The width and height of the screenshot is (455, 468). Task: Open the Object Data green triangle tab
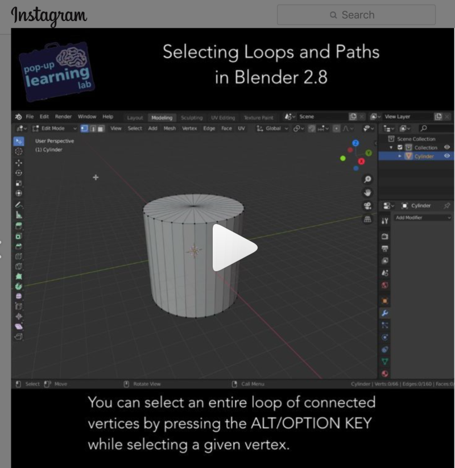coord(385,362)
